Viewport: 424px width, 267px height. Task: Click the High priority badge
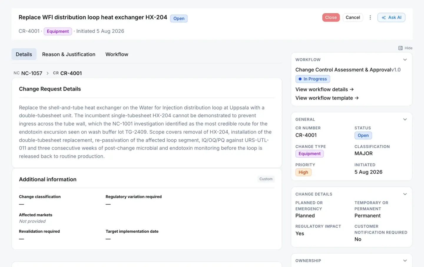[303, 172]
